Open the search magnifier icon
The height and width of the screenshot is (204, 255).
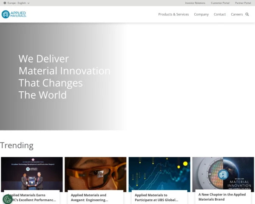click(247, 14)
